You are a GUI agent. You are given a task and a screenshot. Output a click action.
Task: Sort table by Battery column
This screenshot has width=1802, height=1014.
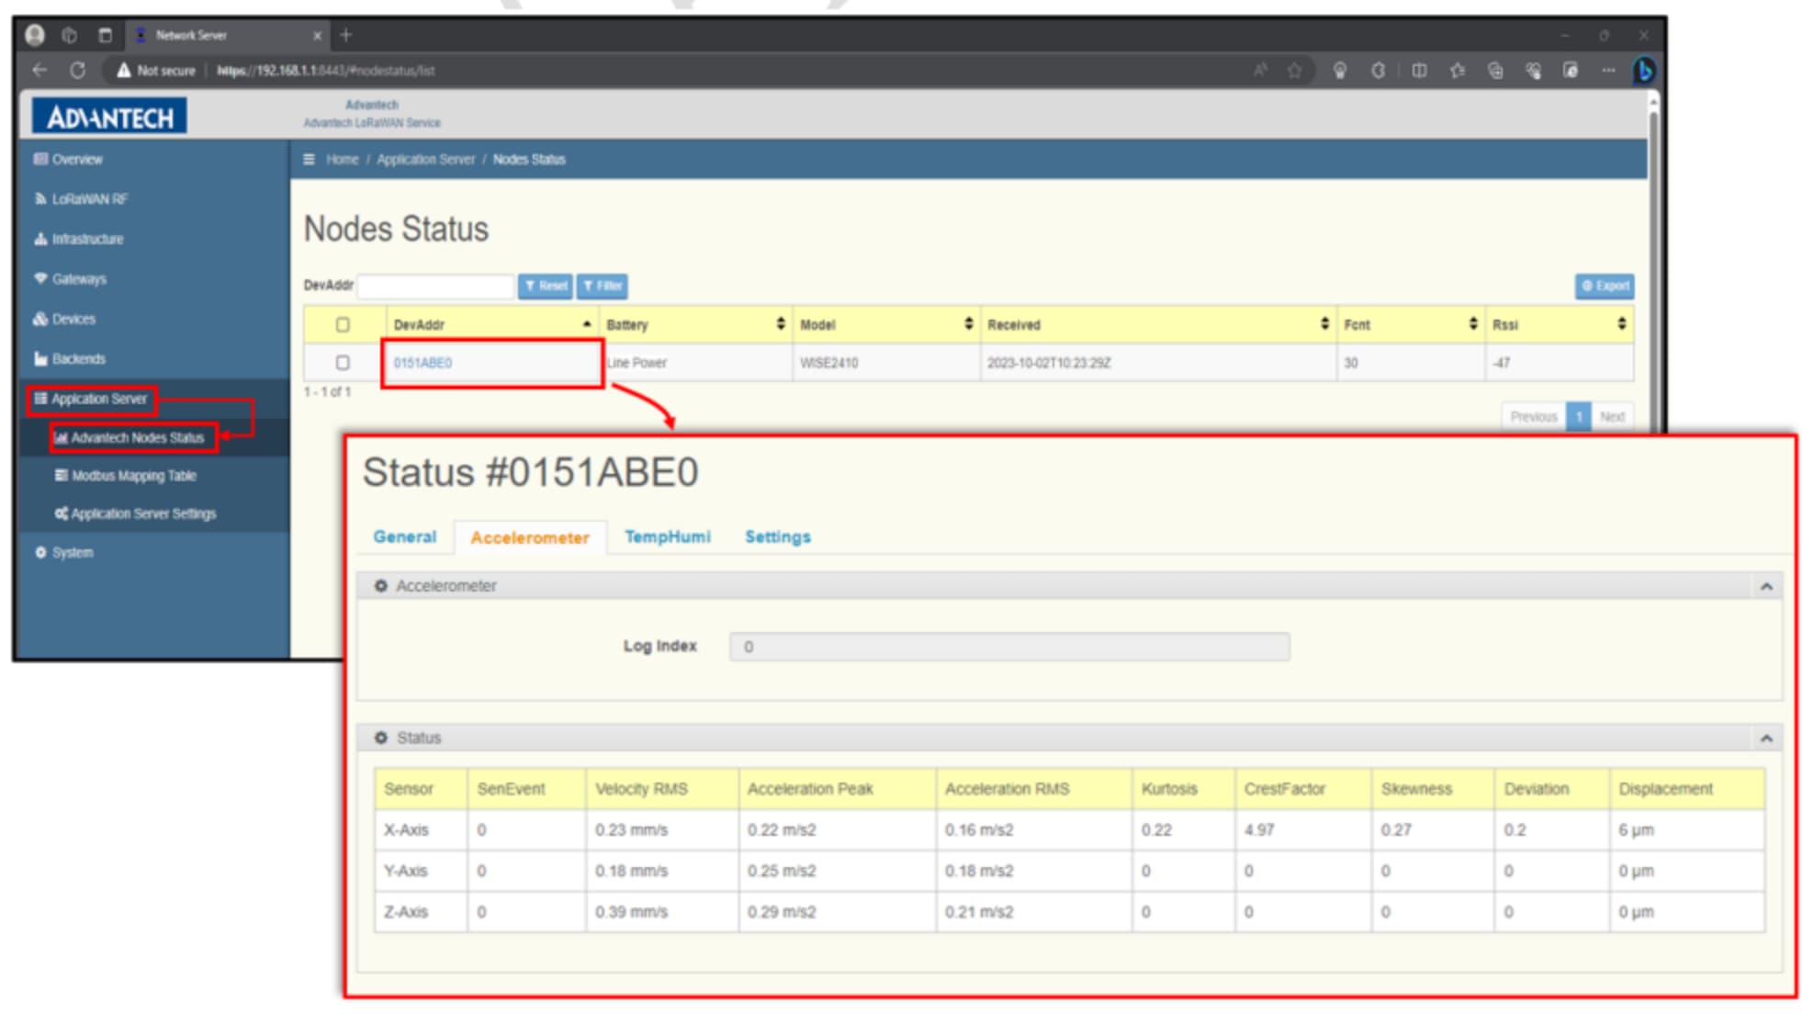point(696,324)
